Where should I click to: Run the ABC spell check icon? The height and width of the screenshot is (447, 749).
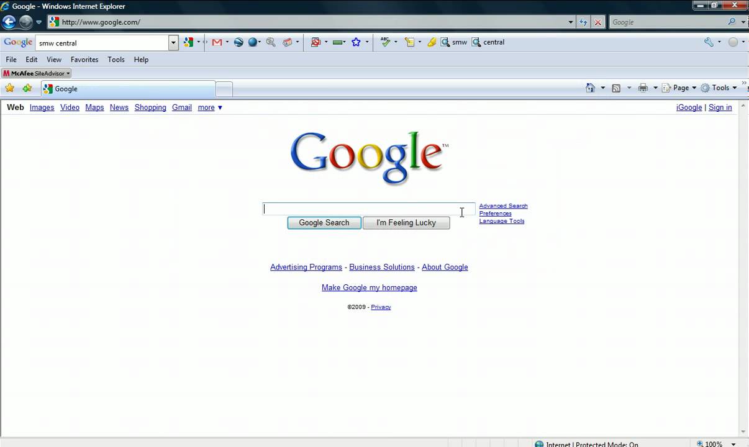pyautogui.click(x=386, y=42)
